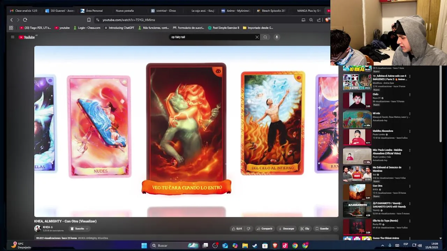The height and width of the screenshot is (251, 447).
Task: Bookmark this page from the address bar
Action: tap(89, 20)
